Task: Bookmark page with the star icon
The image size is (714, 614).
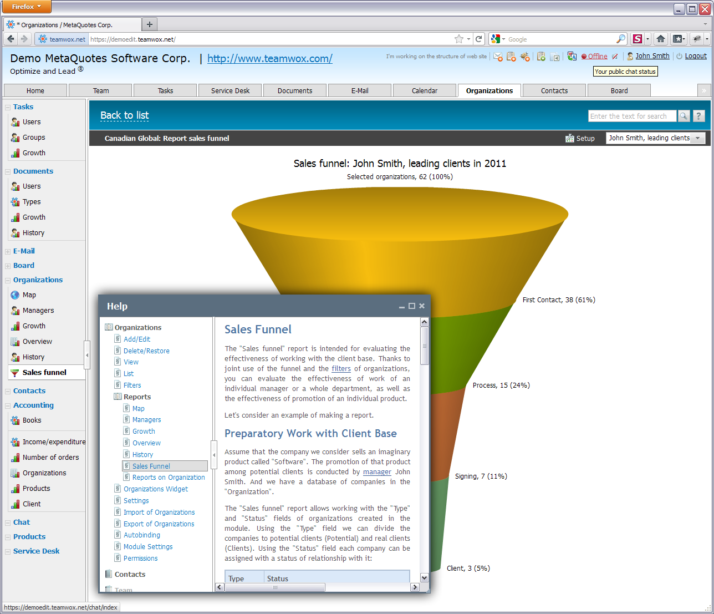Action: click(x=458, y=39)
